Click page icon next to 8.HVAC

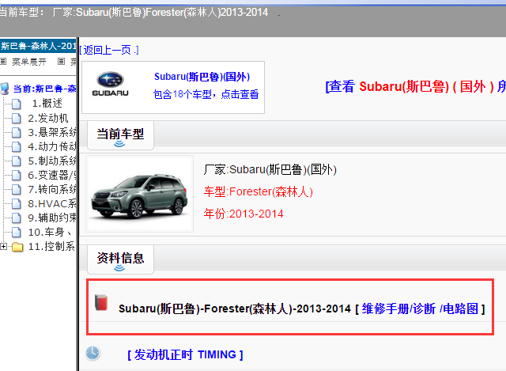point(17,203)
